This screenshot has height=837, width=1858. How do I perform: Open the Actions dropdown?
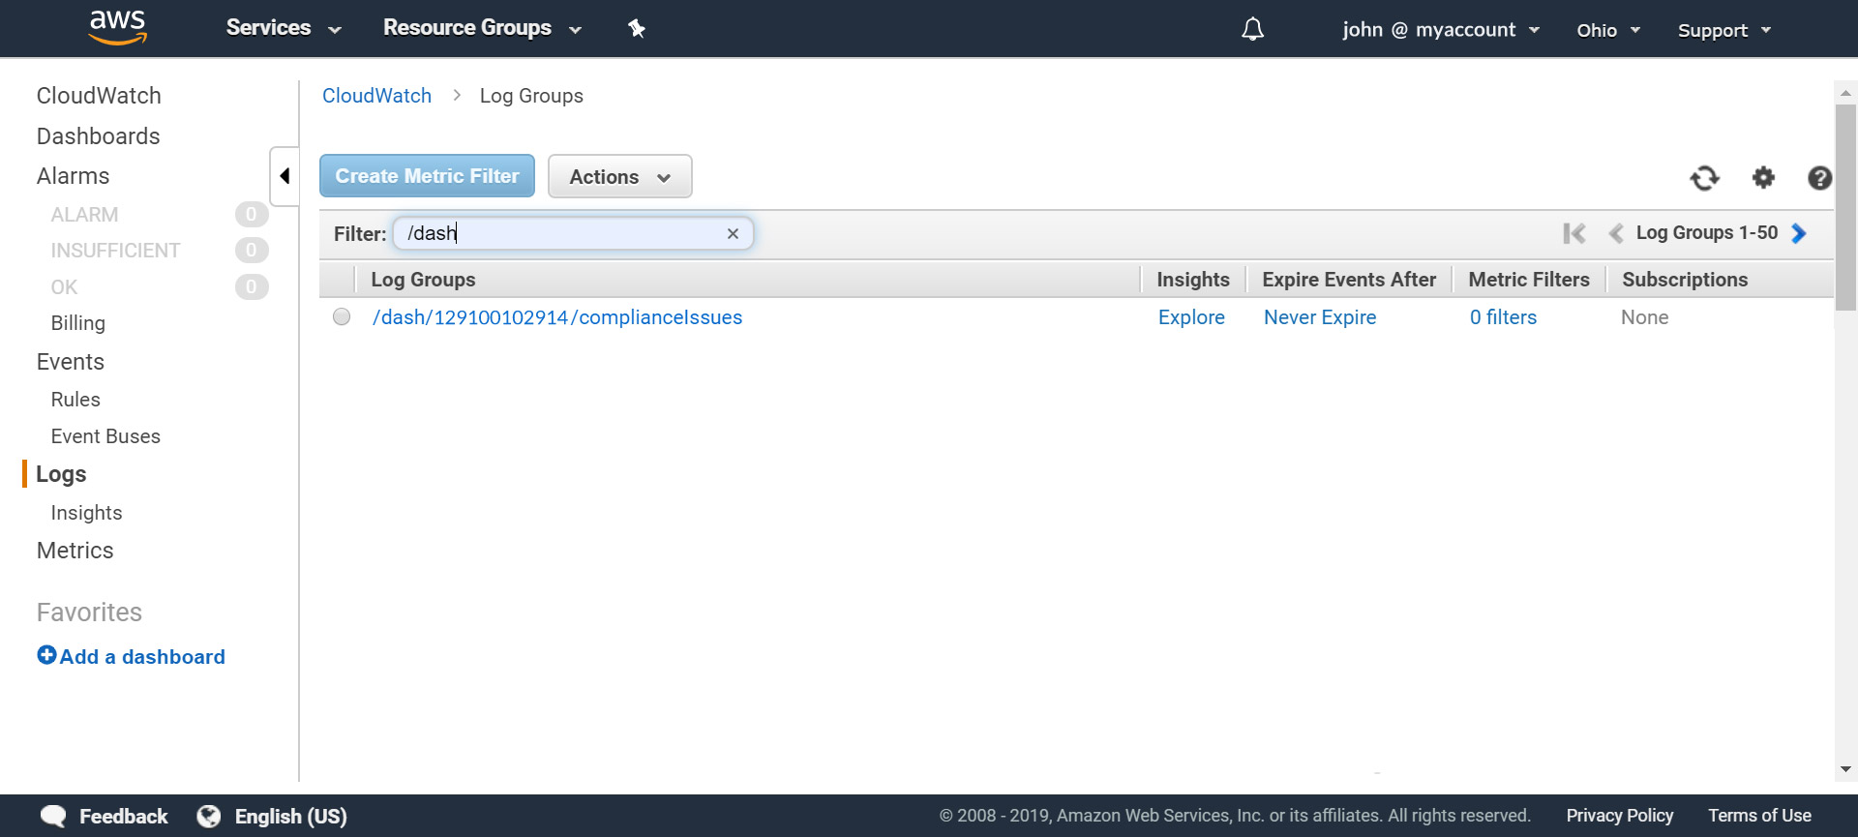pos(619,177)
